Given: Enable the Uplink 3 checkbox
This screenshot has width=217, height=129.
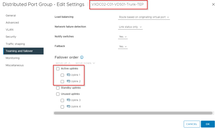Looking at the screenshot, I should pyautogui.click(x=62, y=100).
